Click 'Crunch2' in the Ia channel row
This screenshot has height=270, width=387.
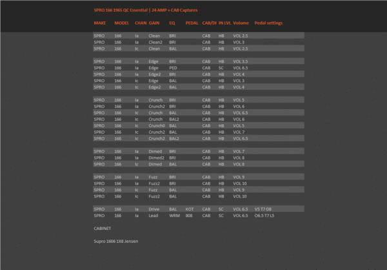[157, 107]
